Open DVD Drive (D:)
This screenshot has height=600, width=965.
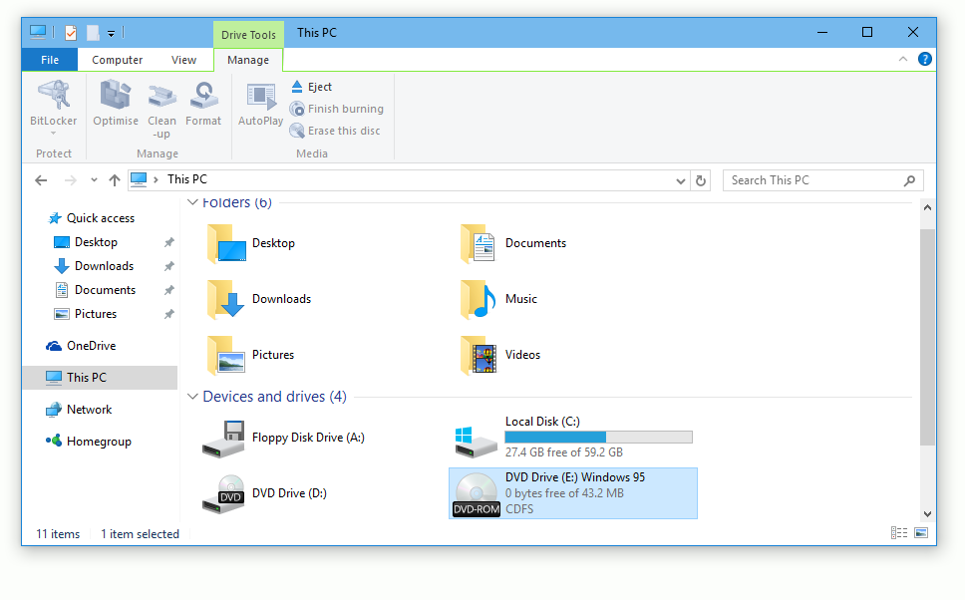click(265, 493)
